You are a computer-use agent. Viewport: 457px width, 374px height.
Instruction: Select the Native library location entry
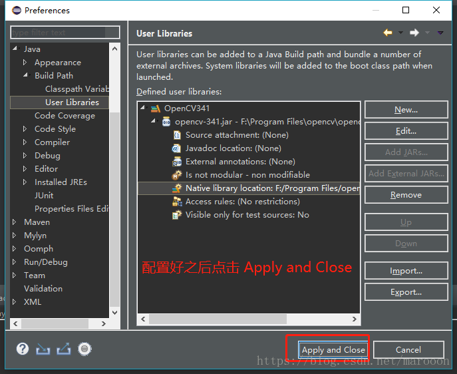coord(249,188)
